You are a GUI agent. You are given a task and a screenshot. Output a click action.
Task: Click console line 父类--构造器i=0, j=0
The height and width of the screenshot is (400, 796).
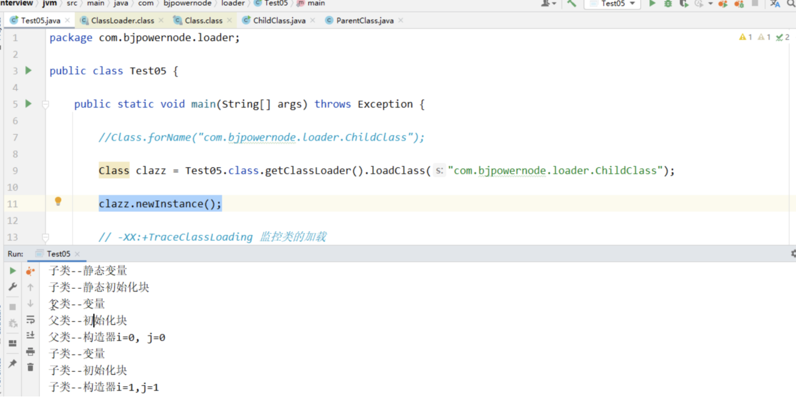click(107, 337)
